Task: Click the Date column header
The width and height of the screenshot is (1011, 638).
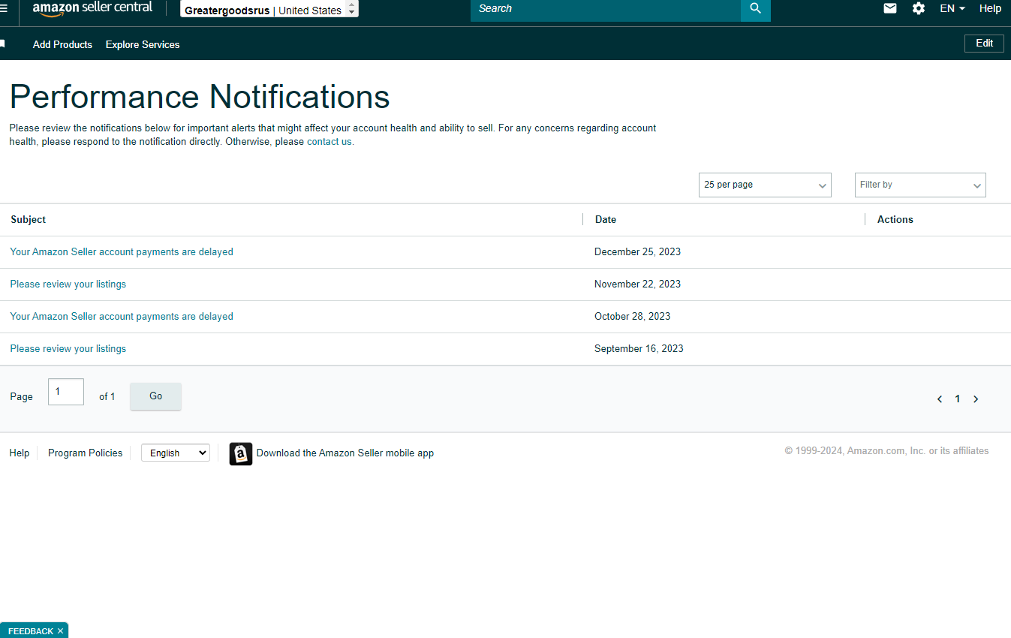Action: click(606, 220)
